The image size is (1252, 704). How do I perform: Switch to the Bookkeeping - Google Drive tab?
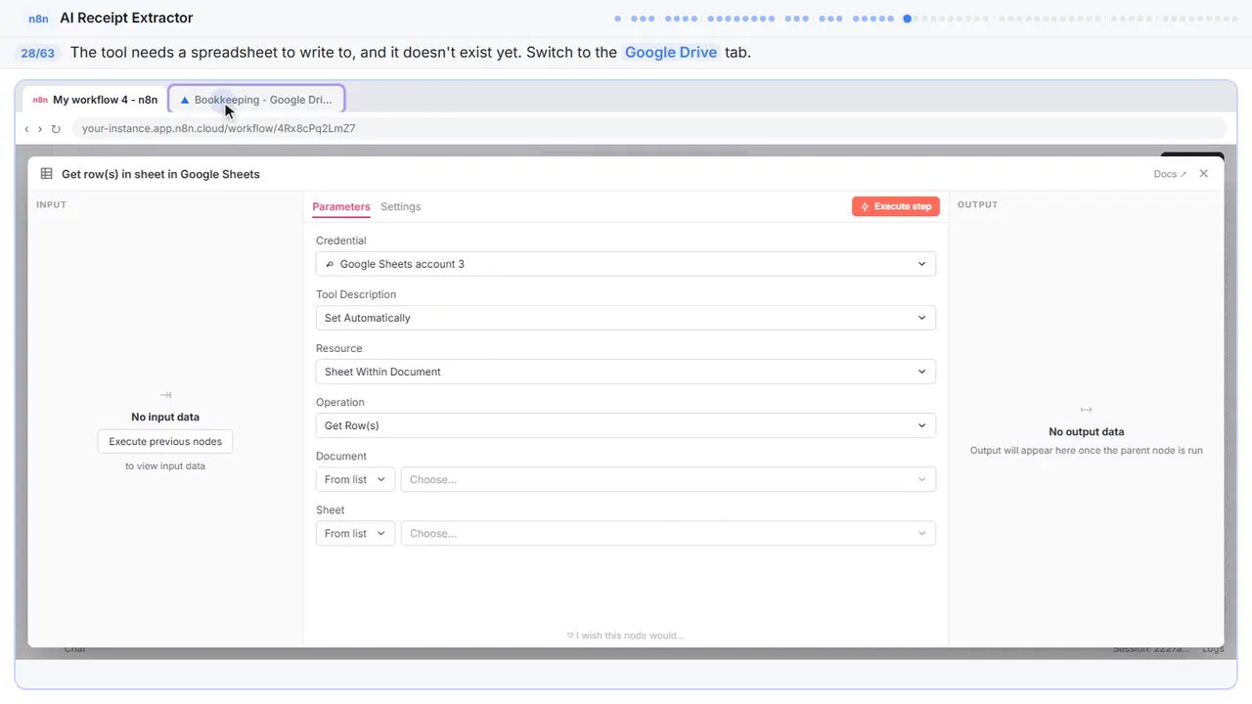point(256,100)
